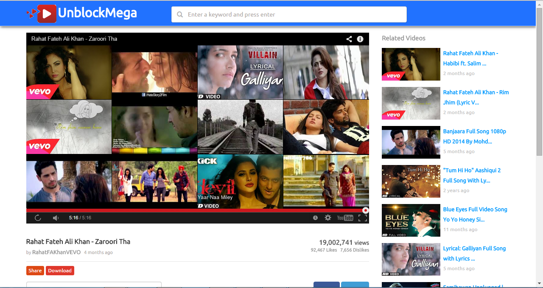Viewport: 543px width, 288px height.
Task: Enter fullscreen mode
Action: click(363, 218)
